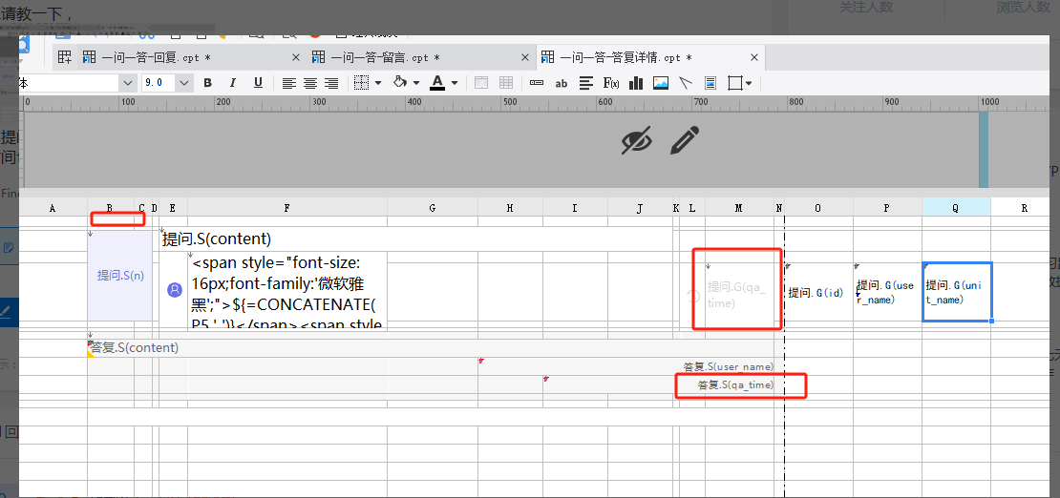1060x498 pixels.
Task: Center-align cell text
Action: point(310,83)
